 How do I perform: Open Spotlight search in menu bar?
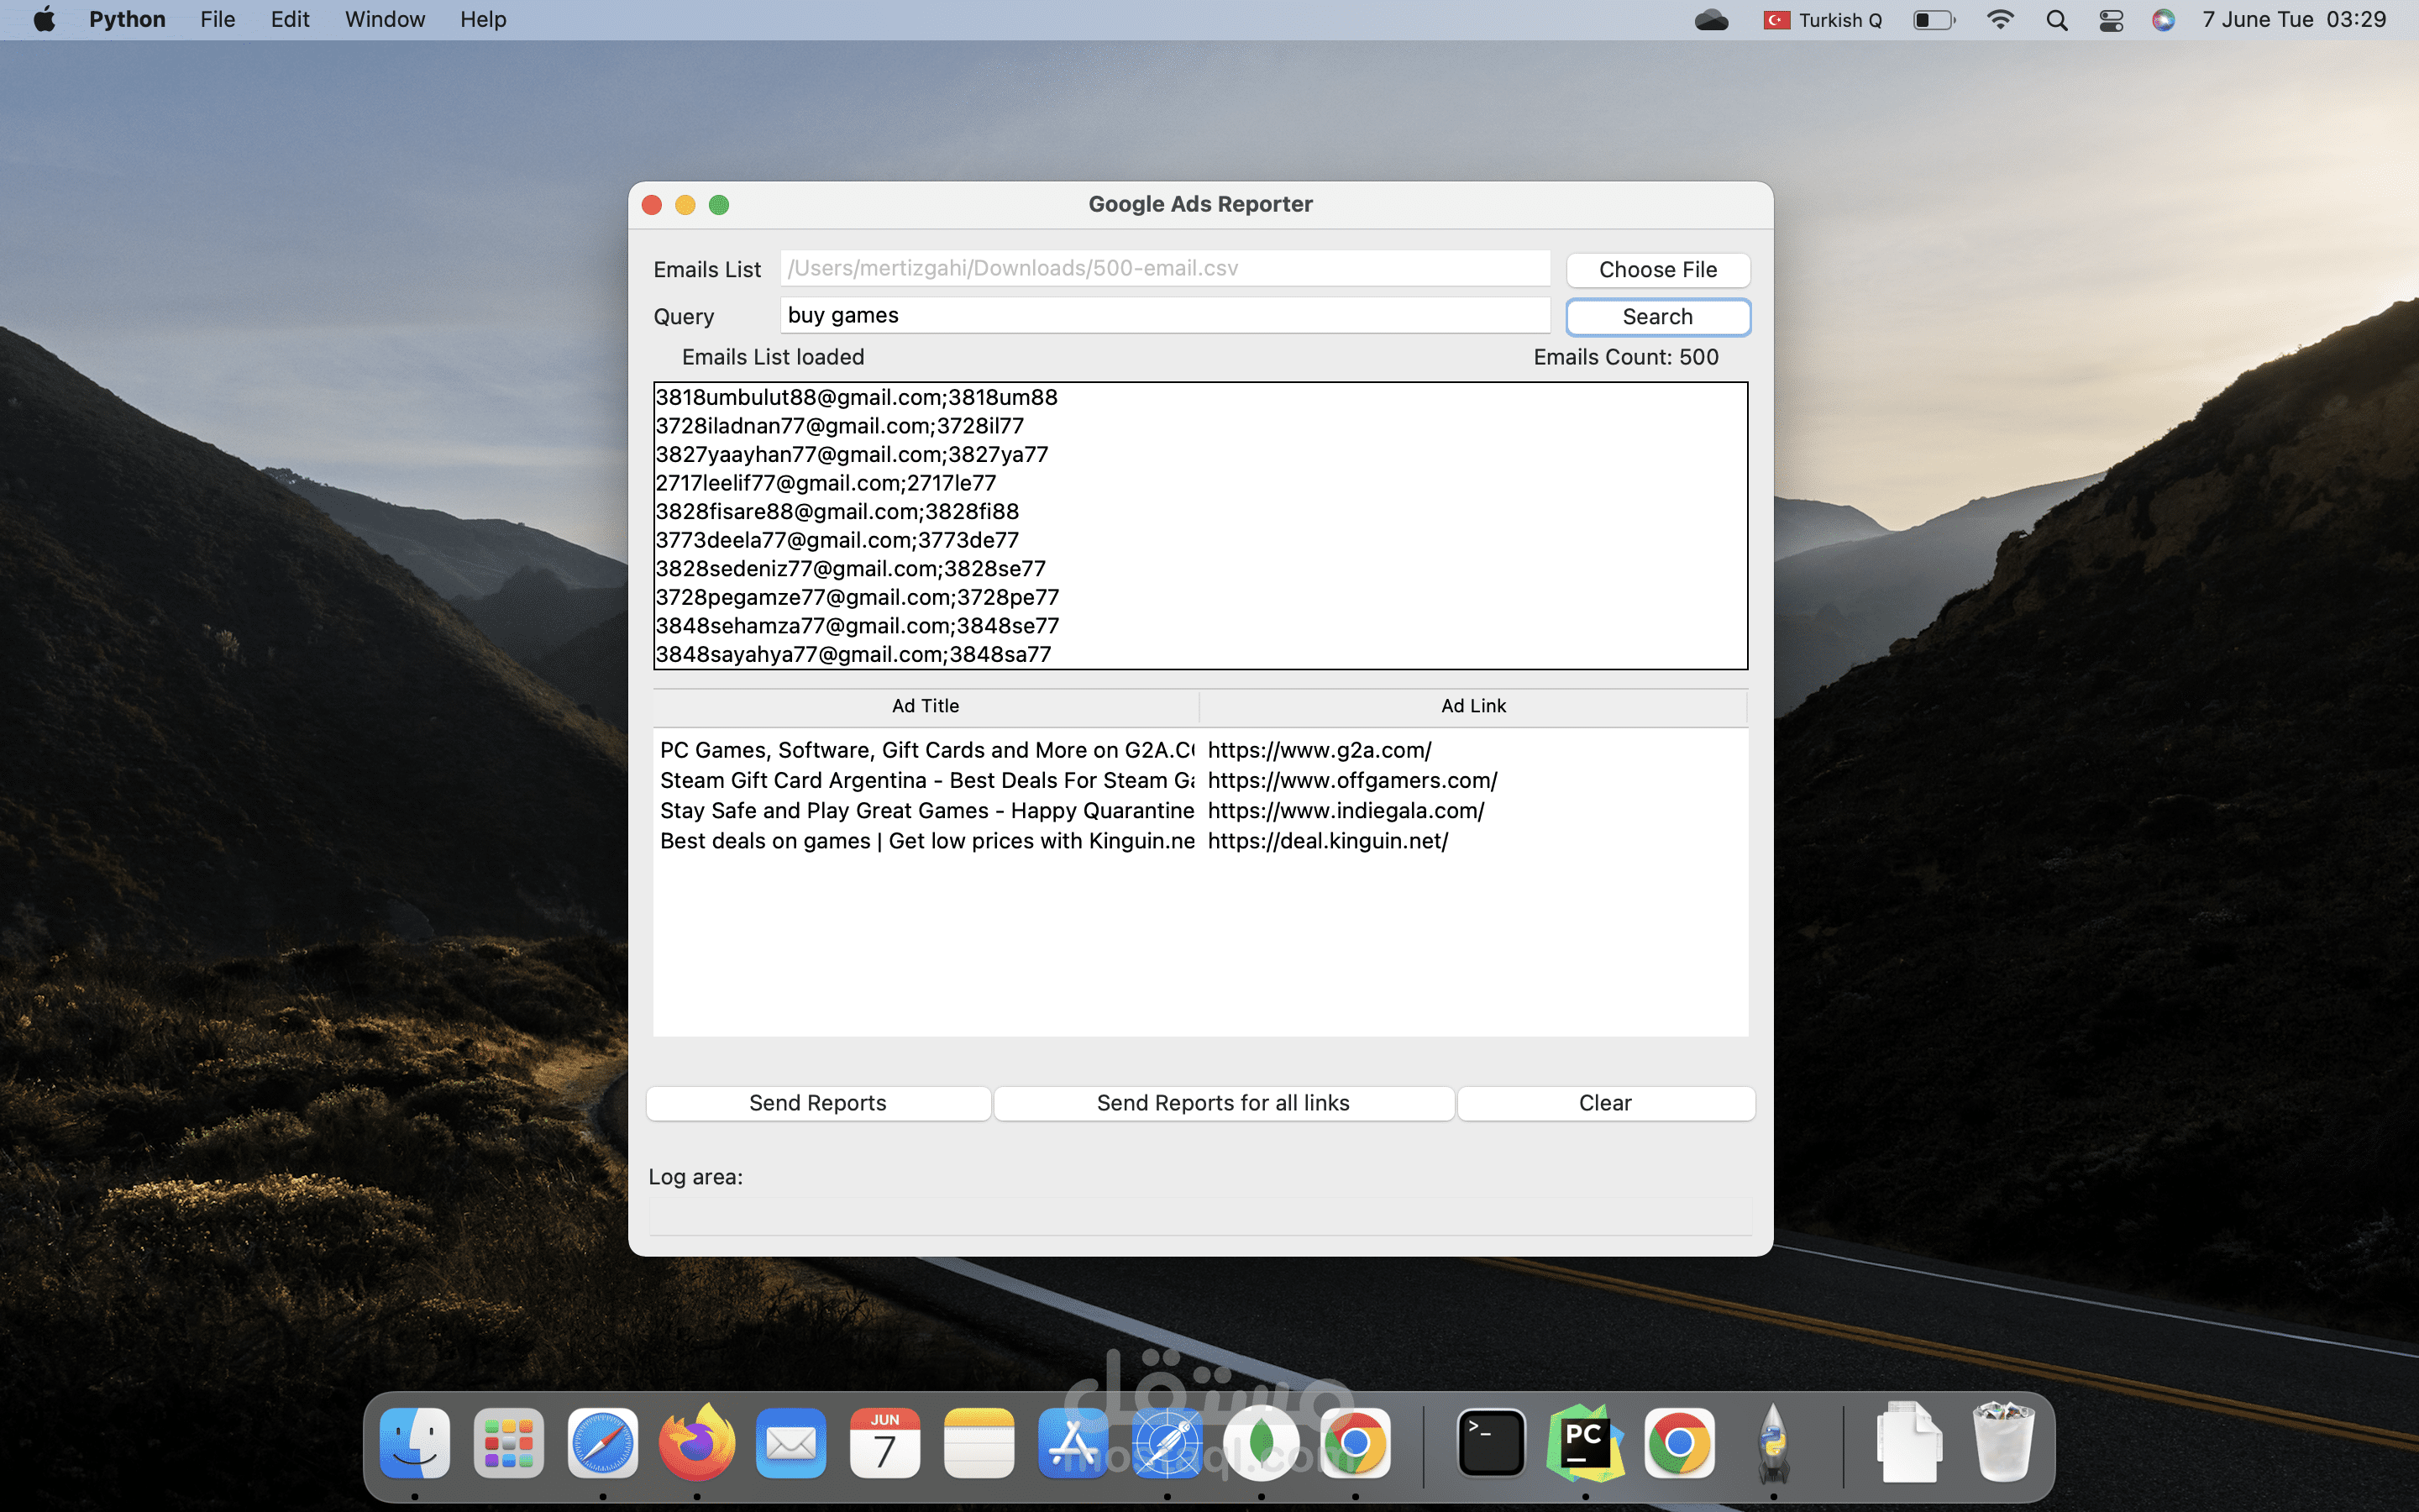[2056, 20]
